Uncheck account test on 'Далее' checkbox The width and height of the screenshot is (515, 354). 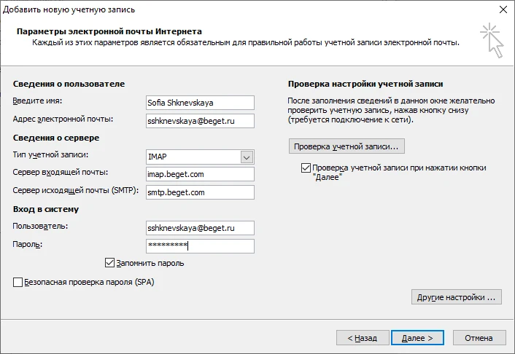coord(306,168)
